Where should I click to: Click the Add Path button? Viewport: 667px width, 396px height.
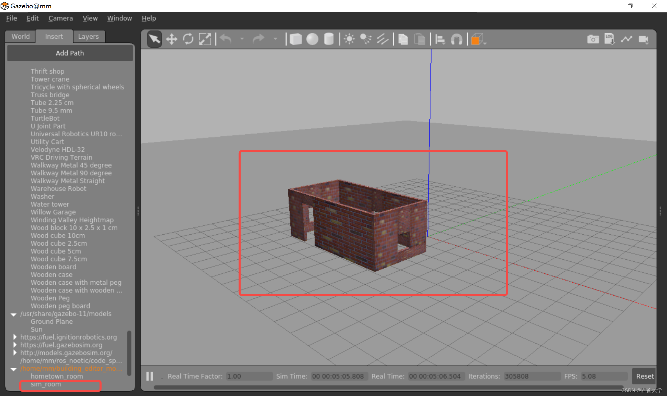[x=70, y=53]
